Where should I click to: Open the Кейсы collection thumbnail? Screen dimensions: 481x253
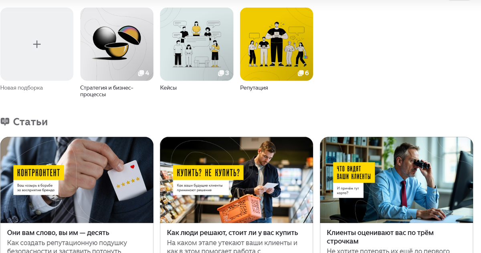(196, 44)
